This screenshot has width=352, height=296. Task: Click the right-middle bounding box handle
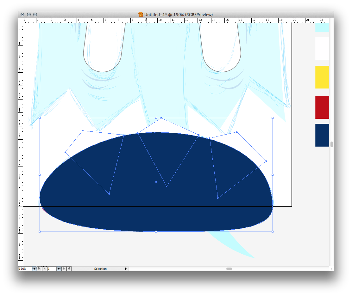[273, 175]
